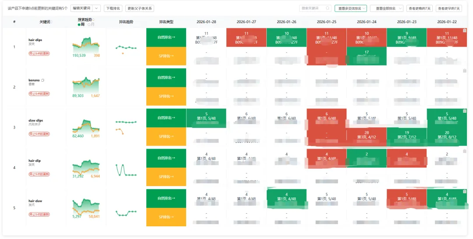Open the hair claw search trend chart
The image size is (473, 239).
click(86, 207)
